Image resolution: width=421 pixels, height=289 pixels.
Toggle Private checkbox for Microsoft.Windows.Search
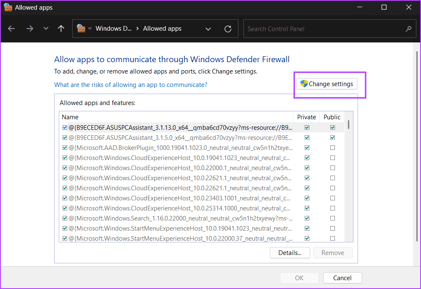[307, 218]
